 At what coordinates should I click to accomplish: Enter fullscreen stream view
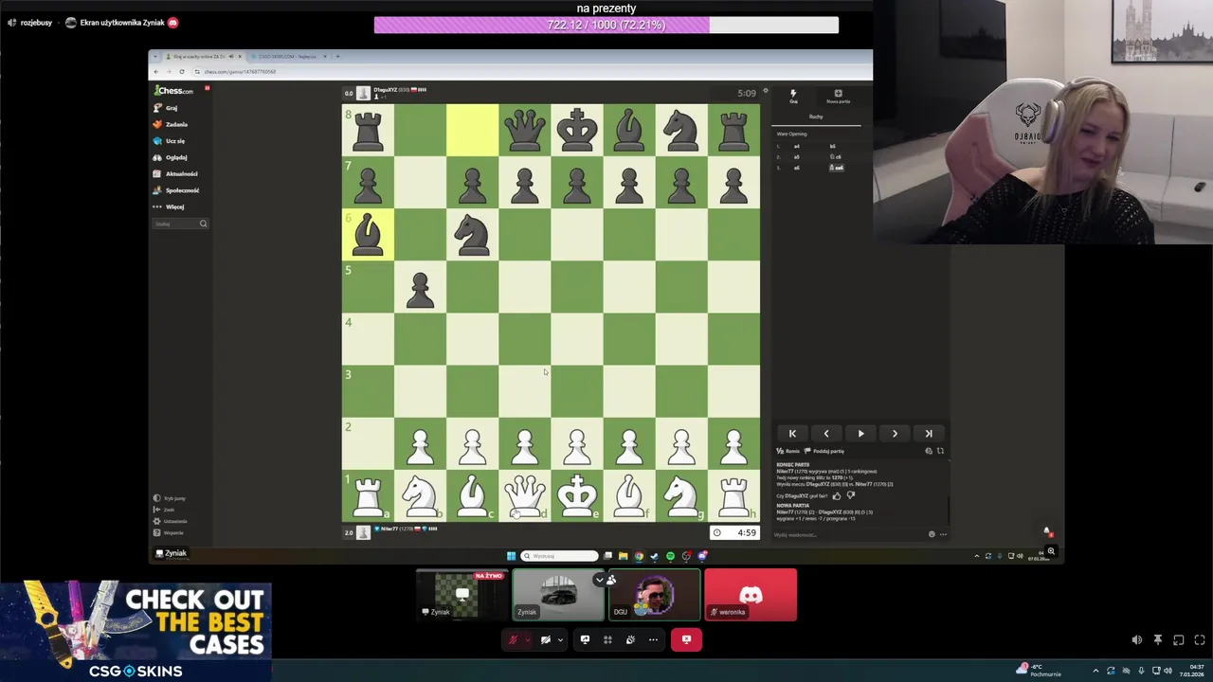(1199, 640)
